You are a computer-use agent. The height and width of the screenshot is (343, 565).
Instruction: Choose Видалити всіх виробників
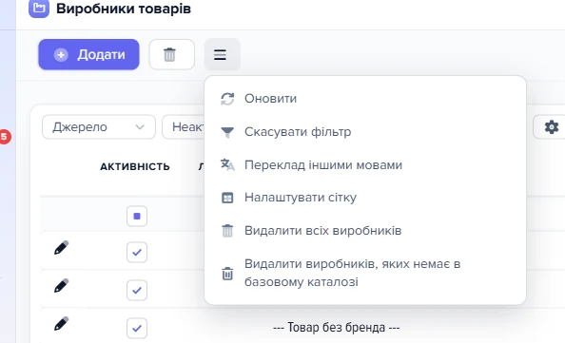click(x=365, y=230)
